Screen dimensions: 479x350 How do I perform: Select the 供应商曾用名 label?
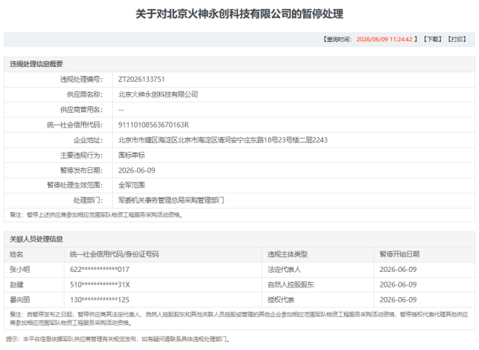[x=81, y=110]
